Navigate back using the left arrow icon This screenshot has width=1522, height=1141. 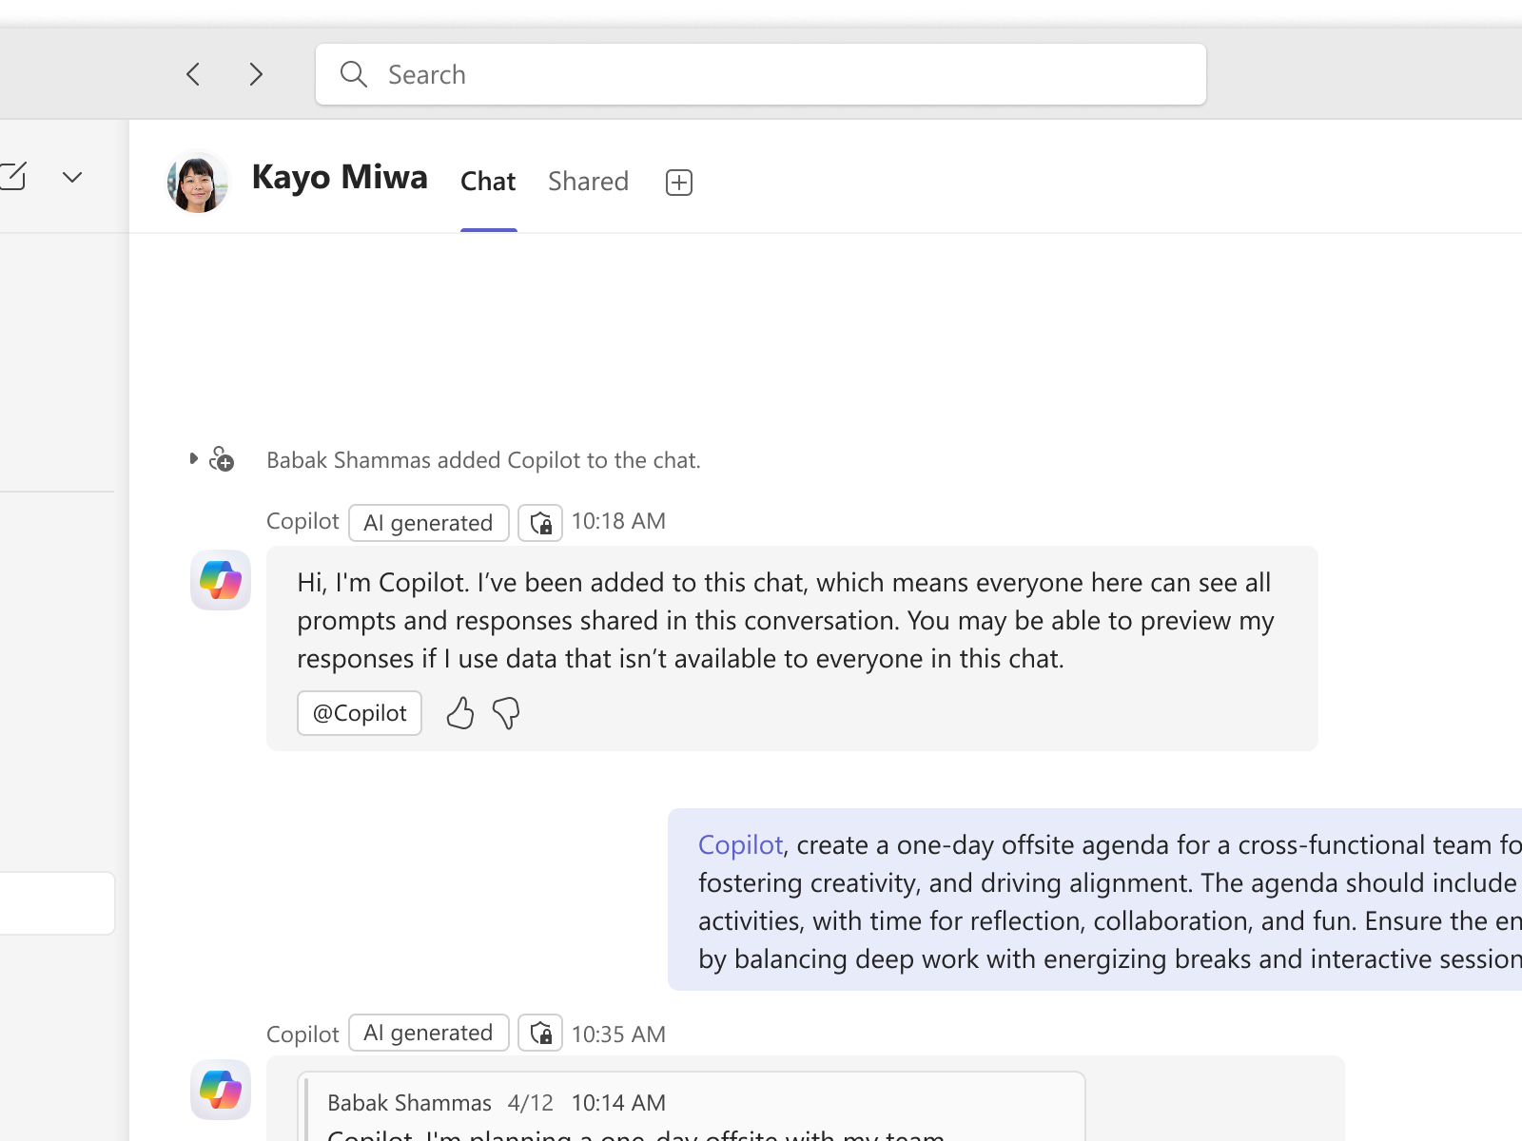coord(193,73)
